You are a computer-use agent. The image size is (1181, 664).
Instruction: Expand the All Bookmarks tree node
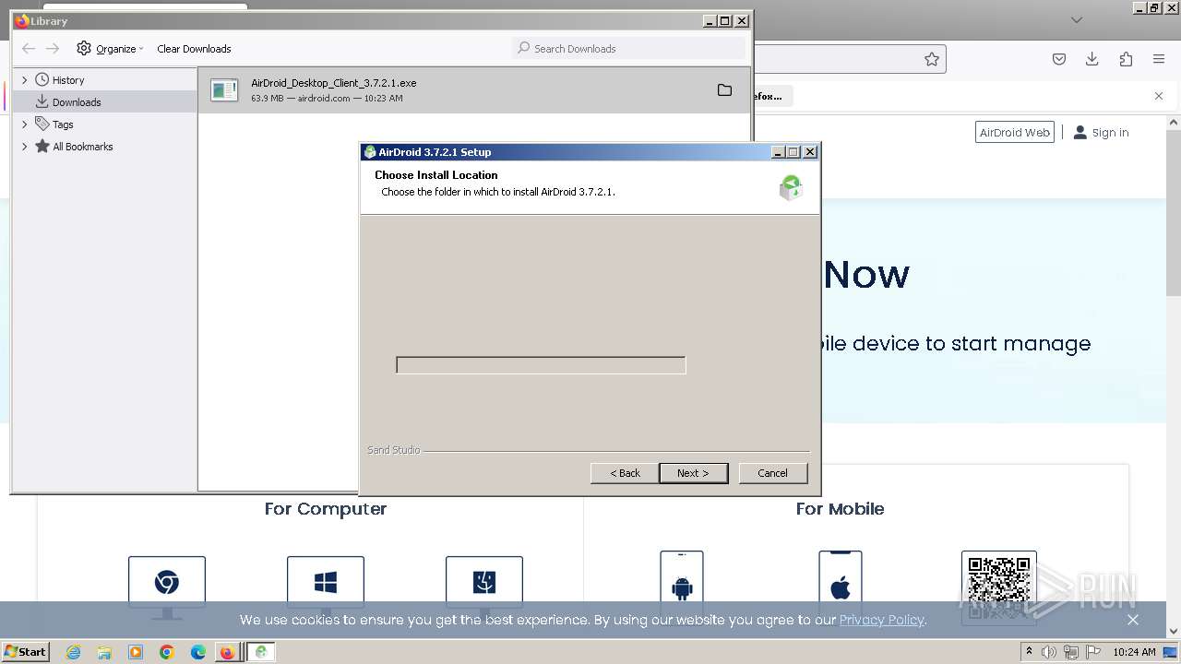[x=25, y=147]
